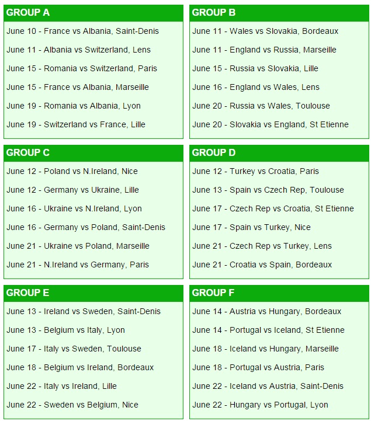Viewport: 371px width, 421px height.
Task: Click Germany vs Ukraine, Lille fixture
Action: coord(73,190)
